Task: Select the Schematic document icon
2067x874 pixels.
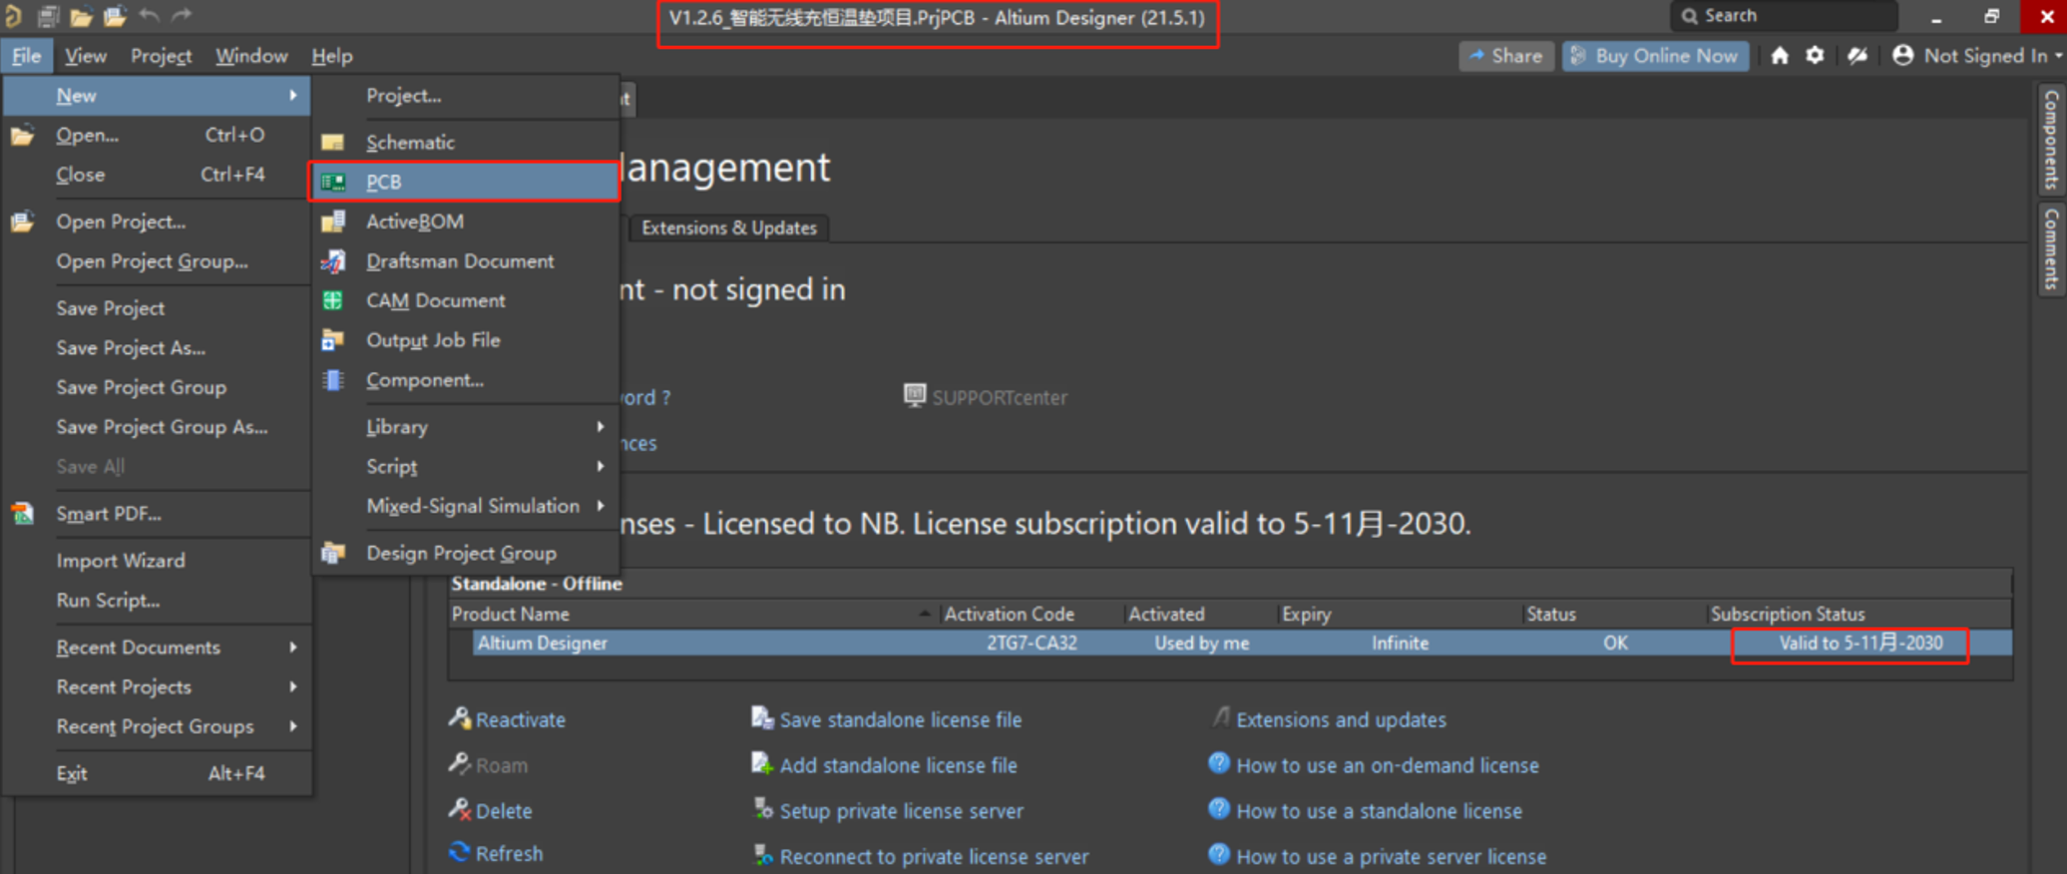Action: (x=333, y=143)
